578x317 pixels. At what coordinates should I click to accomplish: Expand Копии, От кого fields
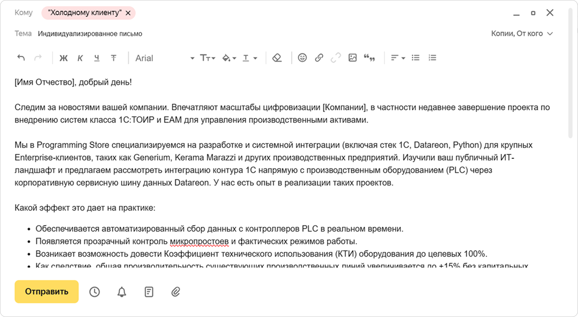(x=522, y=34)
